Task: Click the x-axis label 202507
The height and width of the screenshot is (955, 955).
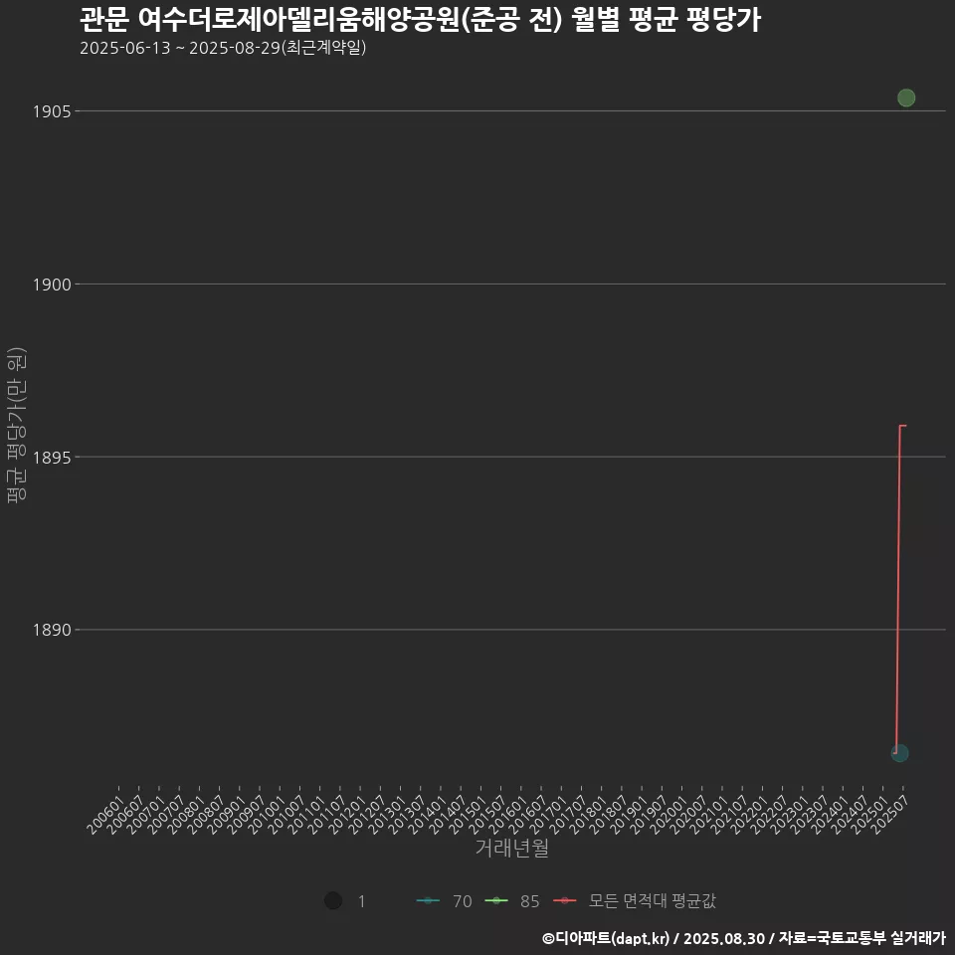Action: 889,815
